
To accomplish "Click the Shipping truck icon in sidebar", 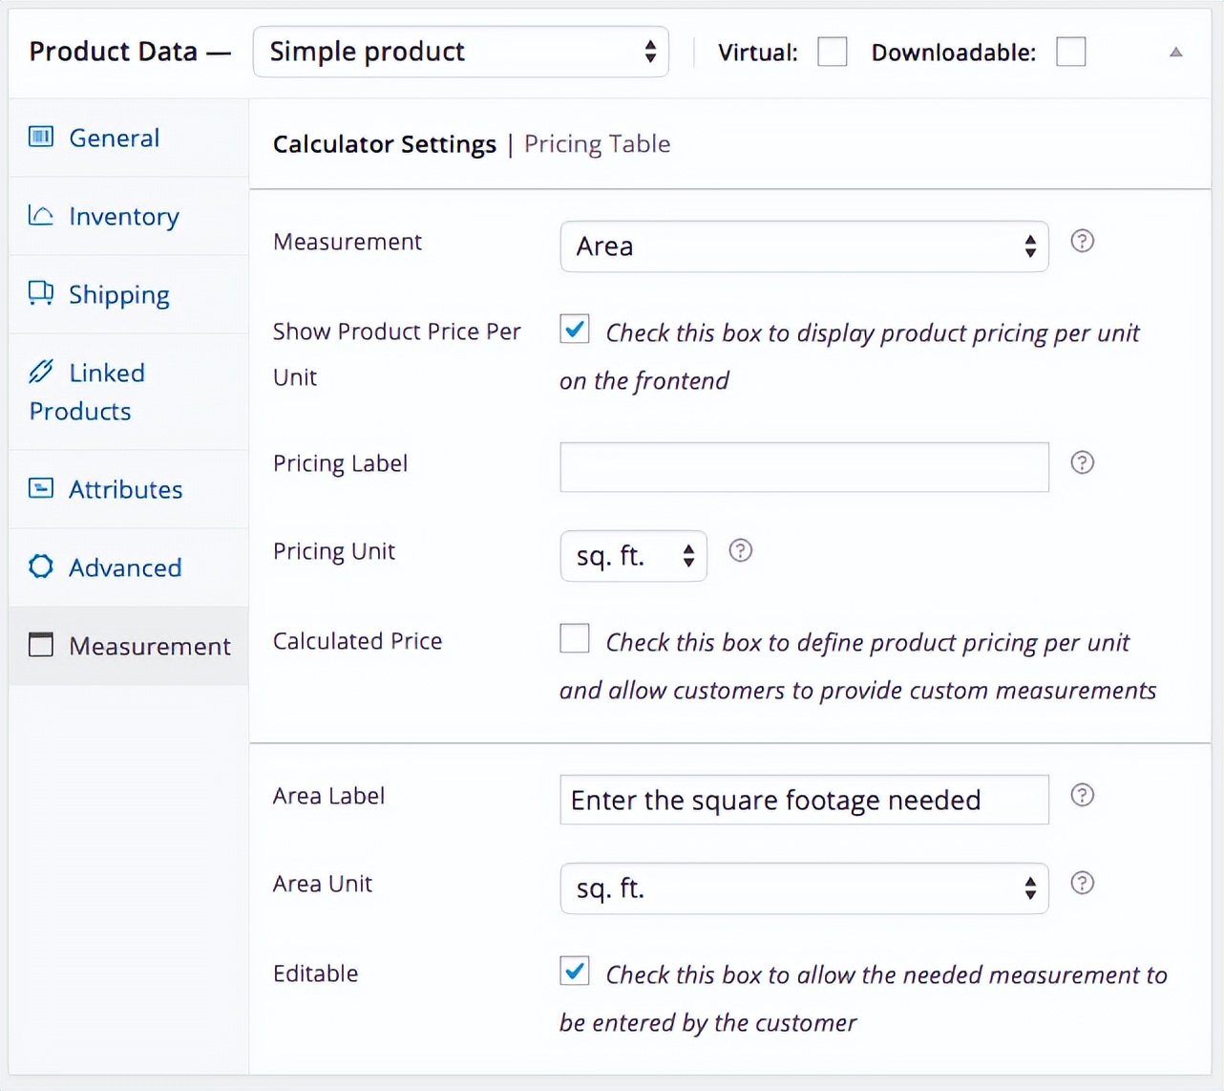I will (x=40, y=293).
